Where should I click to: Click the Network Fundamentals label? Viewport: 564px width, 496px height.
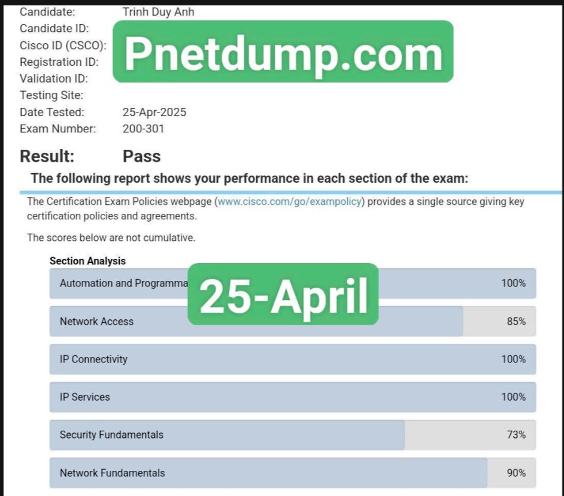tap(112, 473)
